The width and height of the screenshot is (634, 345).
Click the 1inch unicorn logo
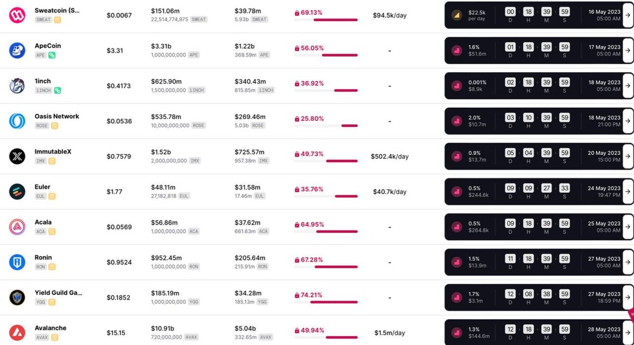point(17,86)
